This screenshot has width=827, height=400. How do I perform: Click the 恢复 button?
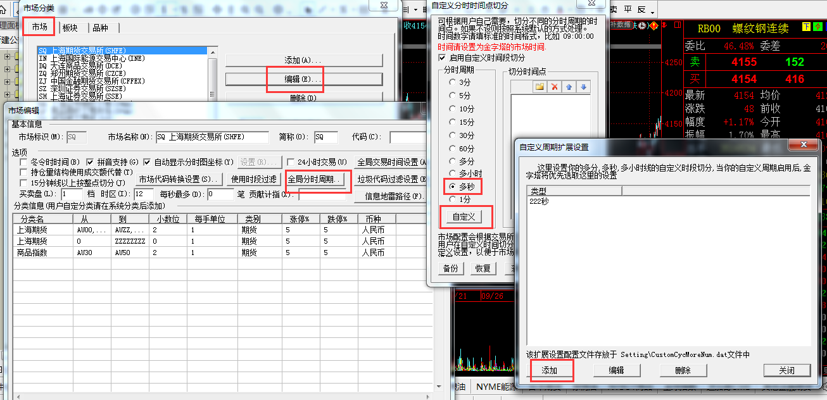click(483, 268)
